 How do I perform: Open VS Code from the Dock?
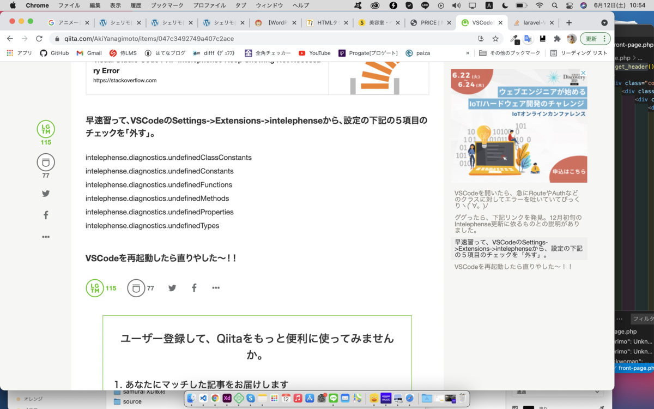pyautogui.click(x=203, y=399)
